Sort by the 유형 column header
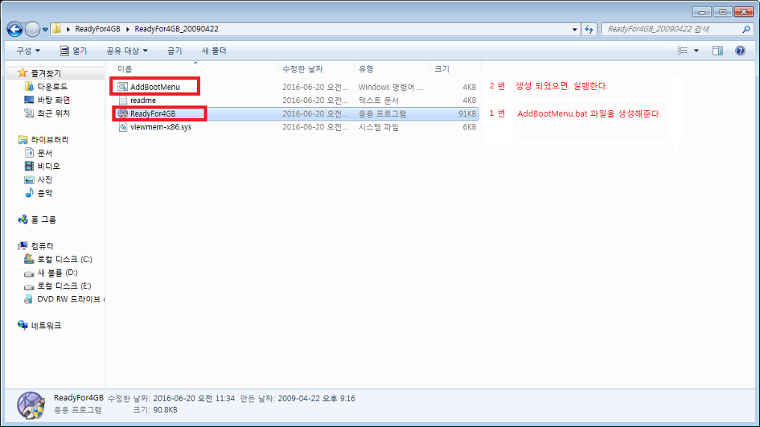The height and width of the screenshot is (427, 760). 392,69
